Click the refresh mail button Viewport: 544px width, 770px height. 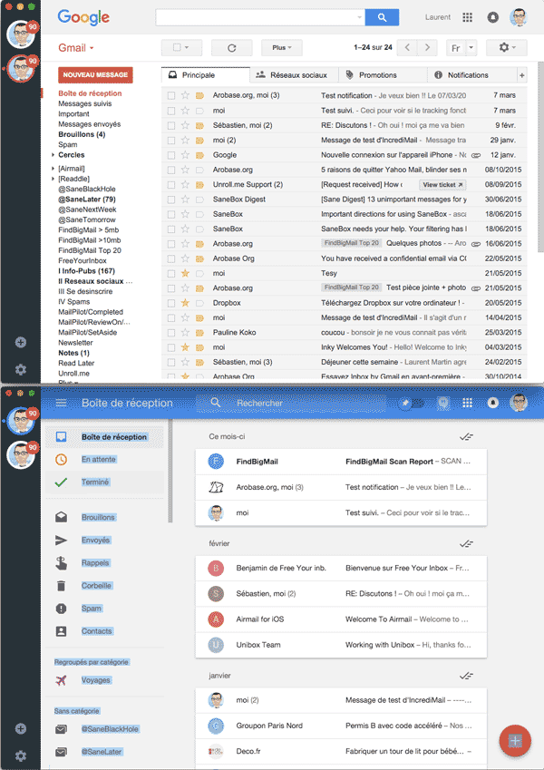232,48
